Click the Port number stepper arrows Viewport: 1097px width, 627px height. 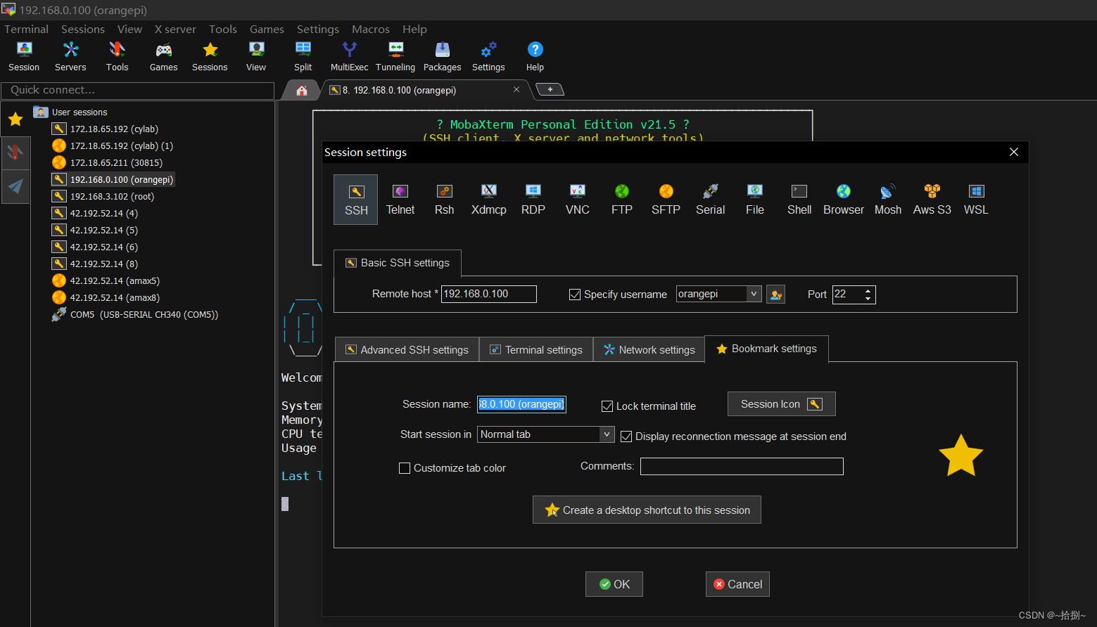pyautogui.click(x=868, y=295)
